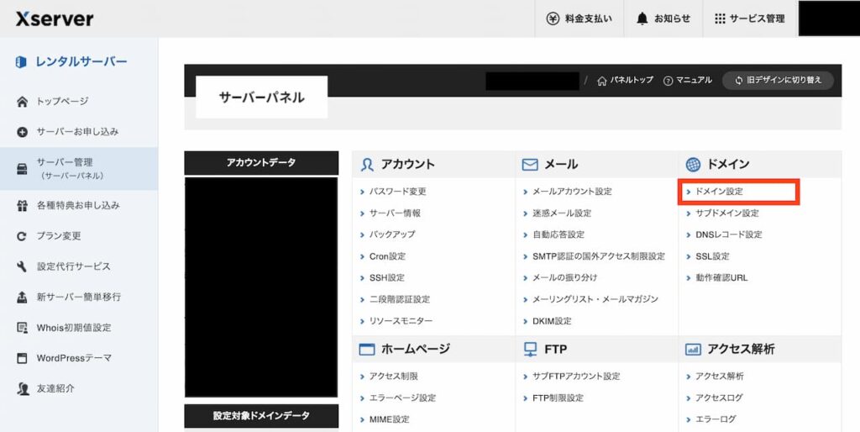Click the wrench icon for 設定代行サービス
Image resolution: width=860 pixels, height=432 pixels.
23,266
